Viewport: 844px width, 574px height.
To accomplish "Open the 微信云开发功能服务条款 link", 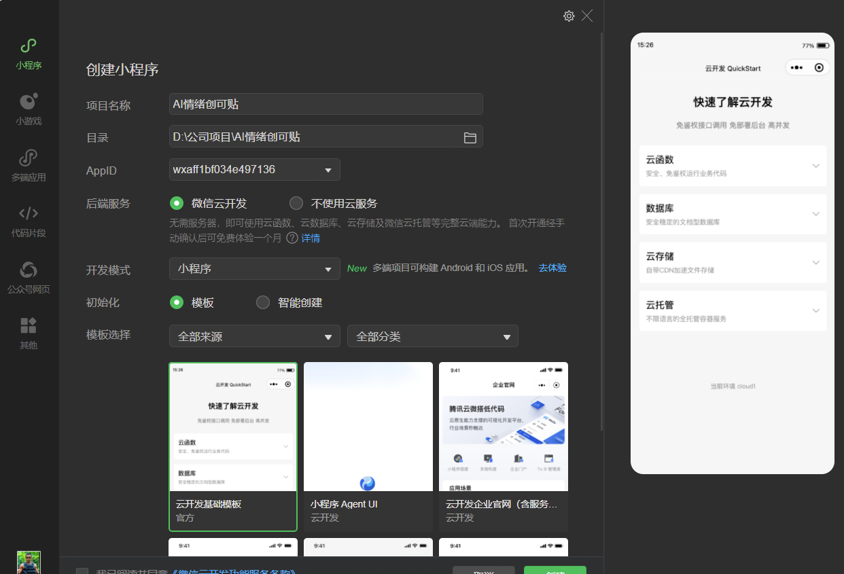I will pos(233,572).
